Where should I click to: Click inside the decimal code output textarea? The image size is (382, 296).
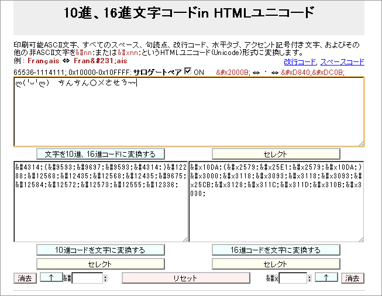[101, 201]
